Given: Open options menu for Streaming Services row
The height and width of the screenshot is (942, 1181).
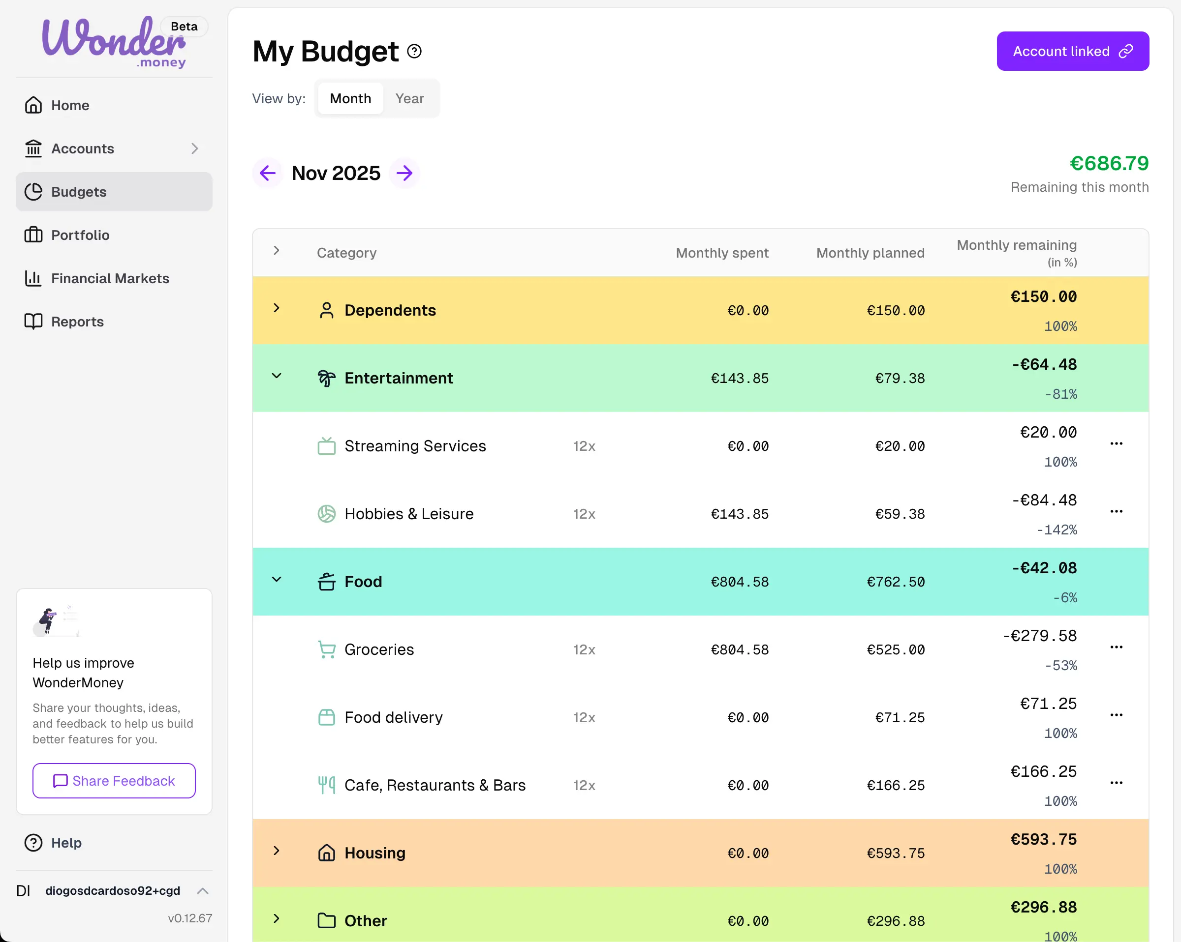Looking at the screenshot, I should 1116,443.
